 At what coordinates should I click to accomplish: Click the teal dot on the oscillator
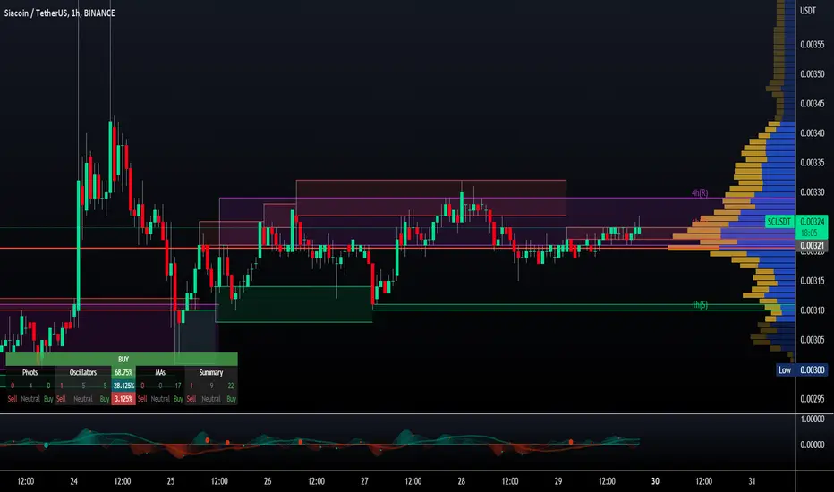coord(47,445)
